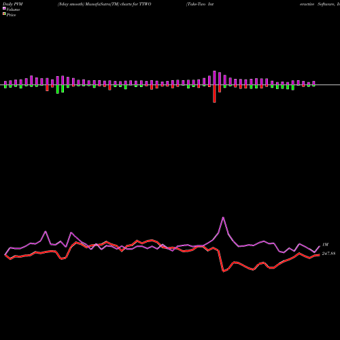Viewport: 340px width, 340px height.
Task: Click the magenta Volume legend swatch
Action: 4,9
